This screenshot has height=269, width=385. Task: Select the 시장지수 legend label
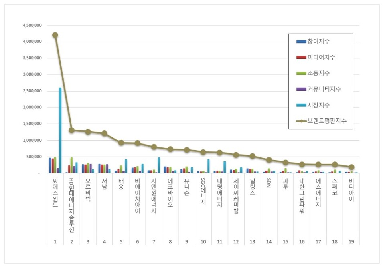[319, 105]
